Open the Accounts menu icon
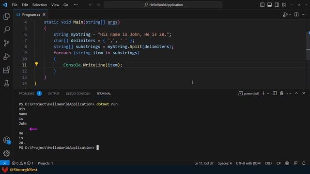This screenshot has height=174, width=310. 6,140
